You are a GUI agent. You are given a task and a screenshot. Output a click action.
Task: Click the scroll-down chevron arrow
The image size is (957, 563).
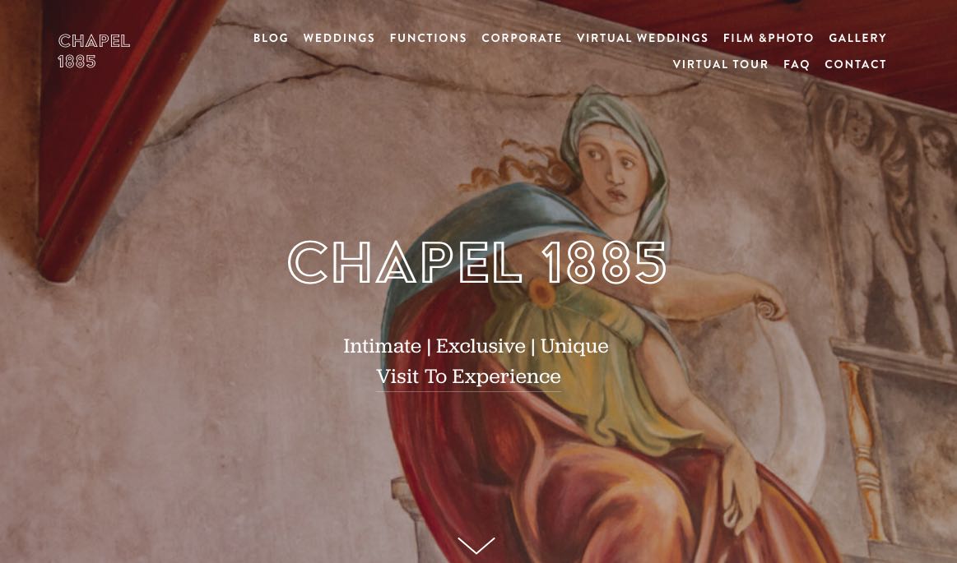(476, 545)
